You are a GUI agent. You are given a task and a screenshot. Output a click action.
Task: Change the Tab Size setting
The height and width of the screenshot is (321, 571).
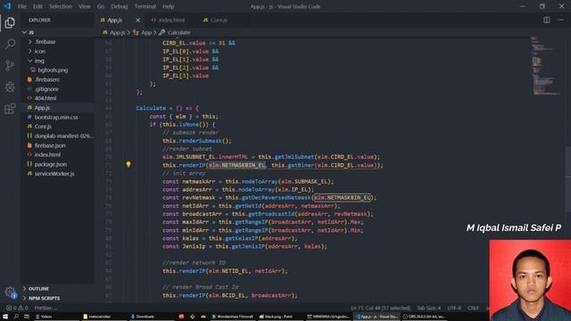click(x=428, y=308)
